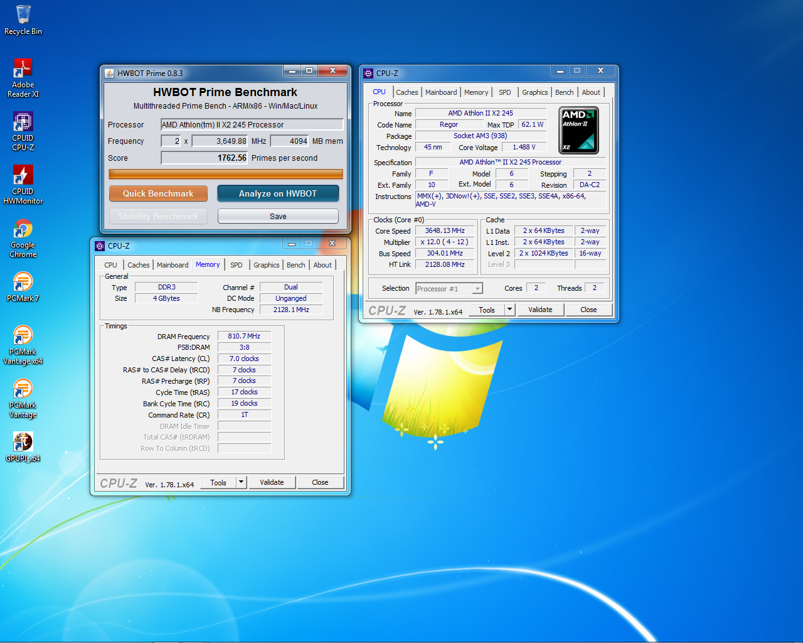The height and width of the screenshot is (643, 803).
Task: Click the Level 2 cache 2 x 1024 KBytes value
Action: coord(543,253)
